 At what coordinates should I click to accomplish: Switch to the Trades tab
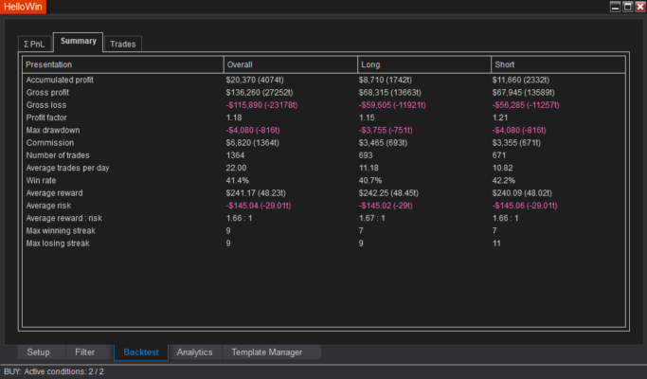click(123, 44)
